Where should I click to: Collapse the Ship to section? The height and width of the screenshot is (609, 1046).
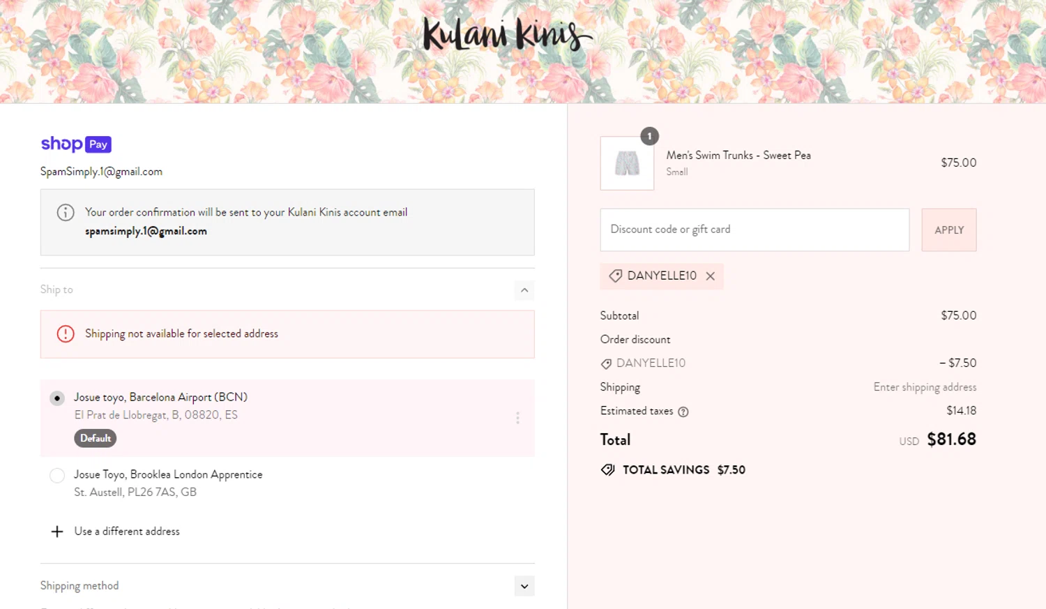coord(524,290)
